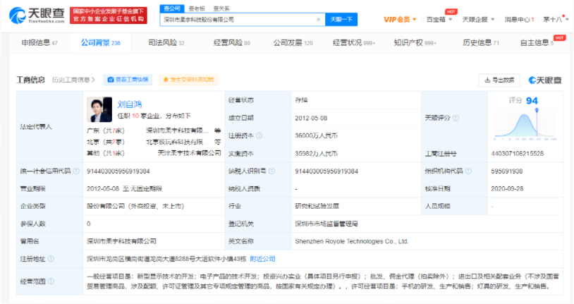
Task: Click the help icon next to 组织机构代码
Action: 468,171
